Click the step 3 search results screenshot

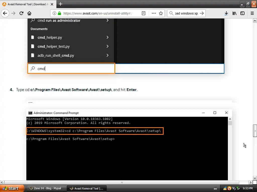(126, 46)
